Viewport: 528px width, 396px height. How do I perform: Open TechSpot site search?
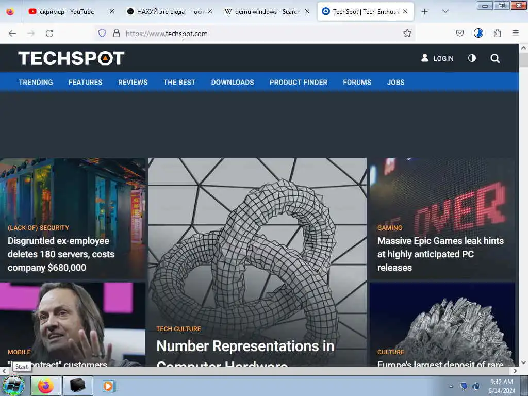pos(495,59)
